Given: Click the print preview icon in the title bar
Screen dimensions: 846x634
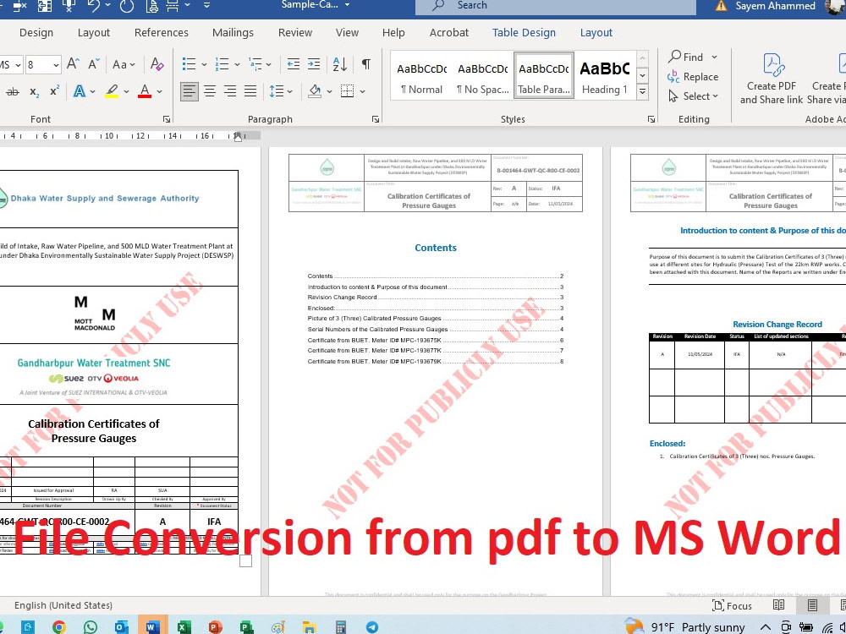Looking at the screenshot, I should (152, 6).
